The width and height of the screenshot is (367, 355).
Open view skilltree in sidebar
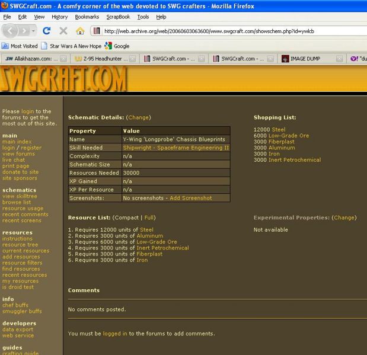click(19, 196)
